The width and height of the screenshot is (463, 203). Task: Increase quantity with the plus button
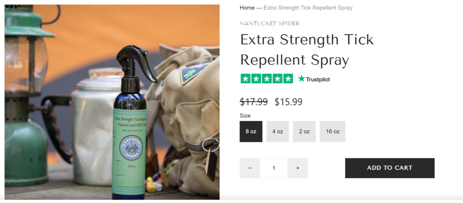tap(298, 168)
